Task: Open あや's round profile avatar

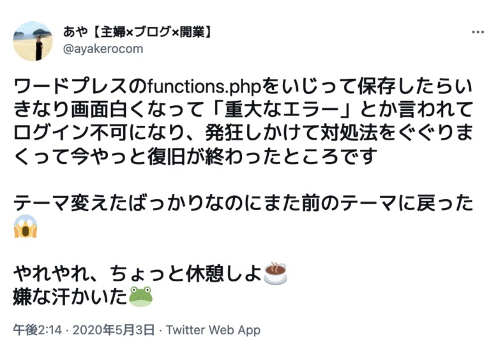Action: point(33,41)
